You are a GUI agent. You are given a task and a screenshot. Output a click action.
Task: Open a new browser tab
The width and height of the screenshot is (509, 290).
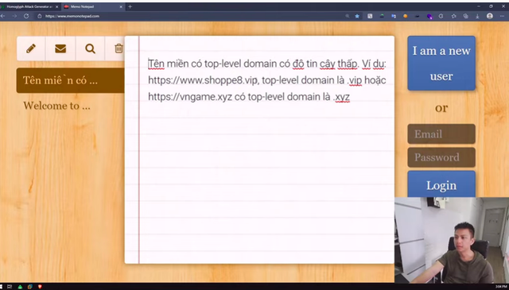[x=130, y=6]
